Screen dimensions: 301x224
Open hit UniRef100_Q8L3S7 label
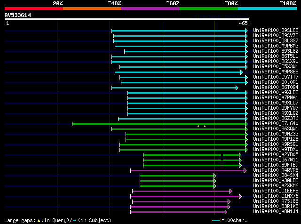tap(276, 40)
